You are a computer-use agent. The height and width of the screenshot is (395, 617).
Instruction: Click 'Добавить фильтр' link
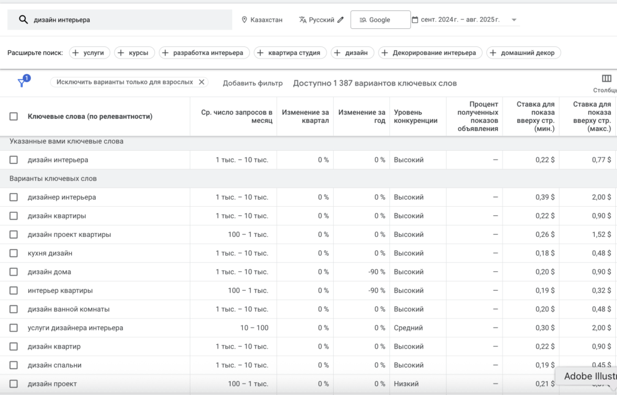coord(252,83)
